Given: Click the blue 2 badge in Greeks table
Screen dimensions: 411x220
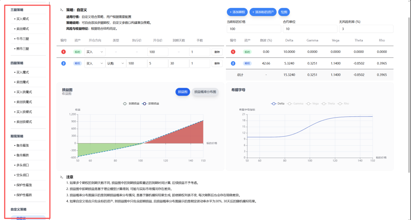Looking at the screenshot, I should tap(233, 63).
